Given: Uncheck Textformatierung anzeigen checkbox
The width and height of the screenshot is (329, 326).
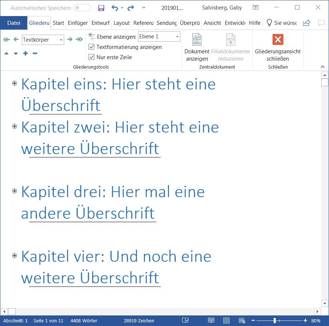Looking at the screenshot, I should pos(92,47).
